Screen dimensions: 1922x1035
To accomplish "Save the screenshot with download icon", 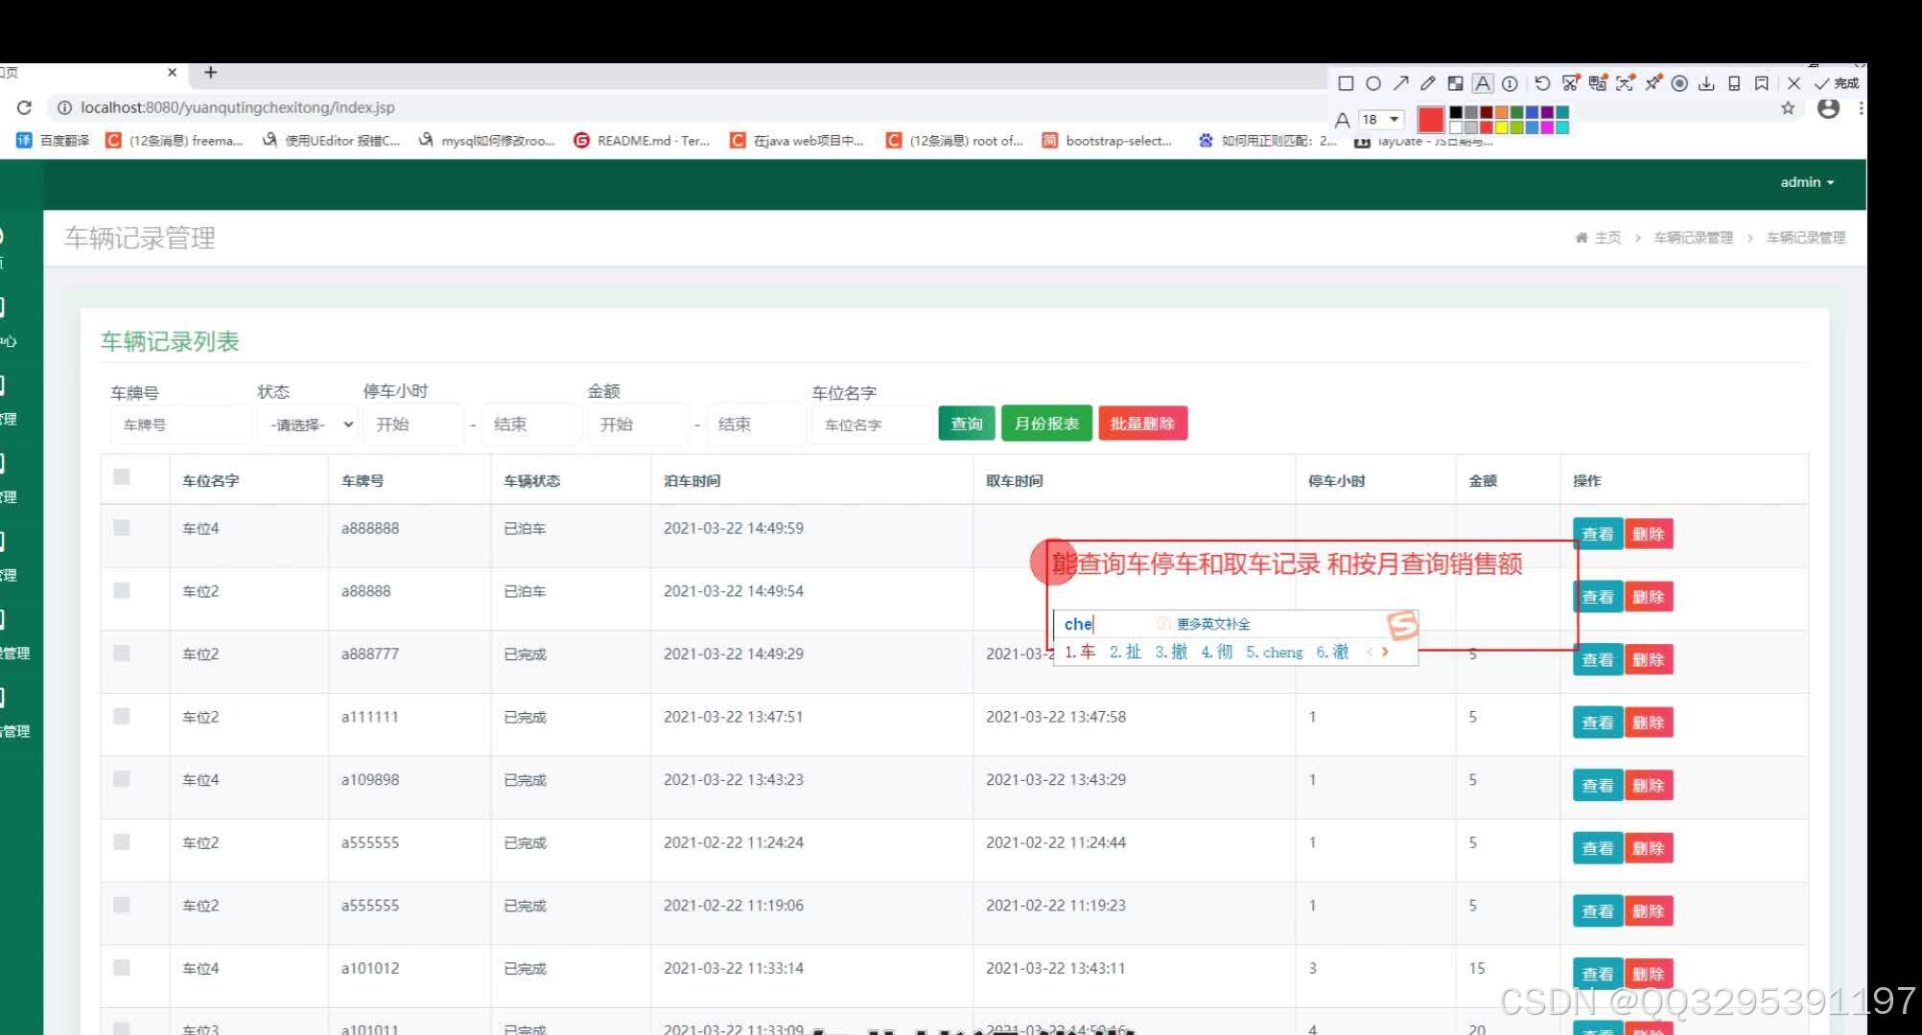I will coord(1706,83).
